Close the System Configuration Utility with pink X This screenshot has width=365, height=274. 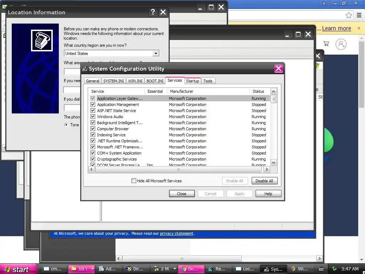tap(279, 68)
